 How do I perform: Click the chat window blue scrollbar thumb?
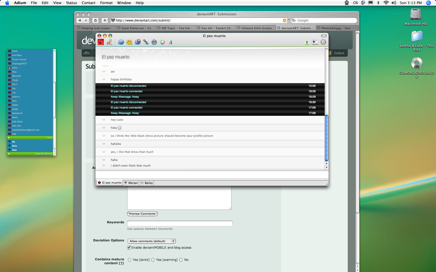tap(326, 138)
